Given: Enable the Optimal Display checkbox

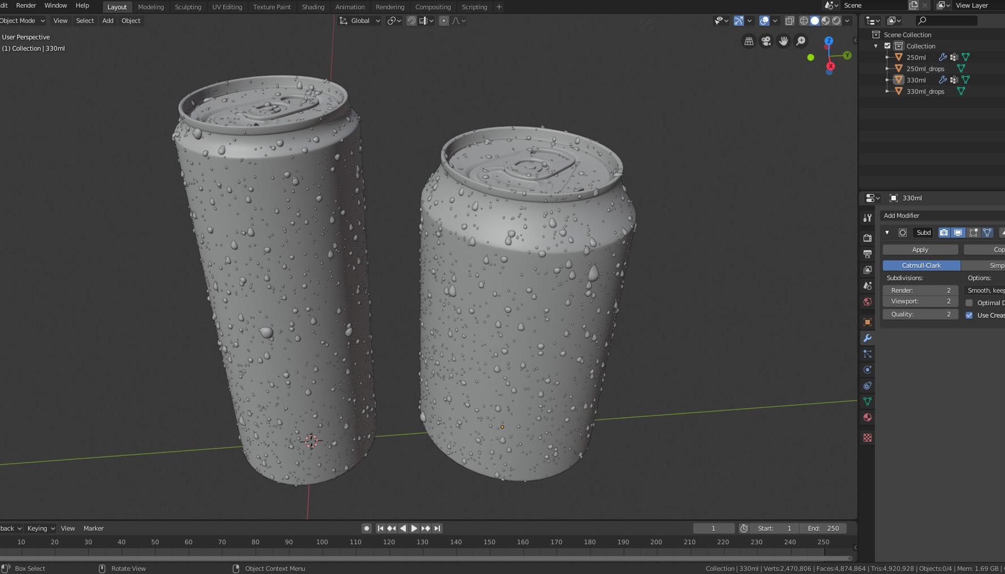Looking at the screenshot, I should pyautogui.click(x=969, y=303).
